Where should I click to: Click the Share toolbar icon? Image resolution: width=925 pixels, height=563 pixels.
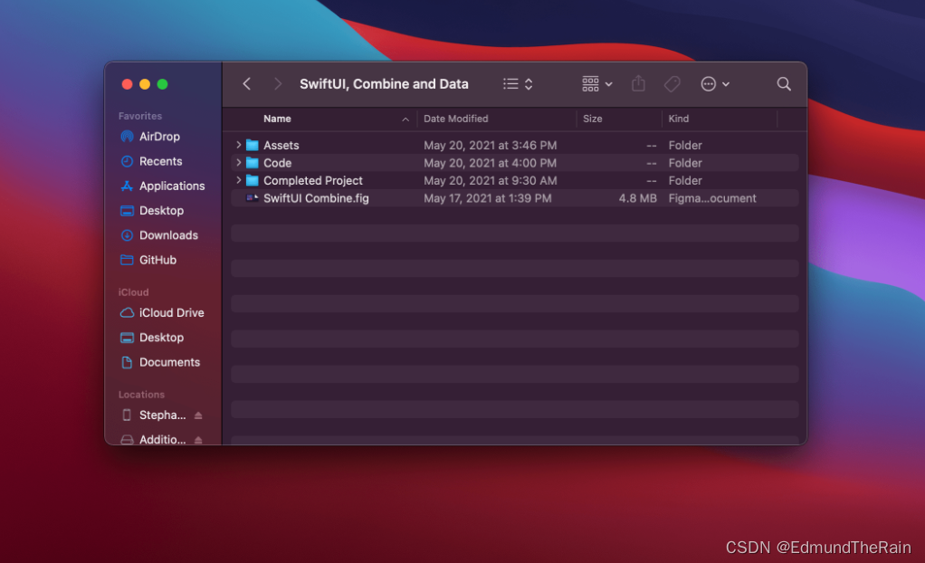tap(638, 84)
